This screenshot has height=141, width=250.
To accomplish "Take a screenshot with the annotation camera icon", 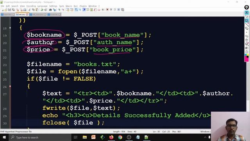I will click(246, 48).
